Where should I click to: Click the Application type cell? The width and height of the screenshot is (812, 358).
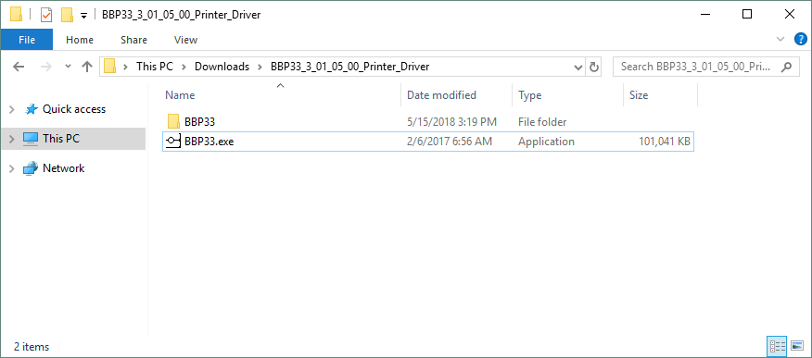(546, 141)
